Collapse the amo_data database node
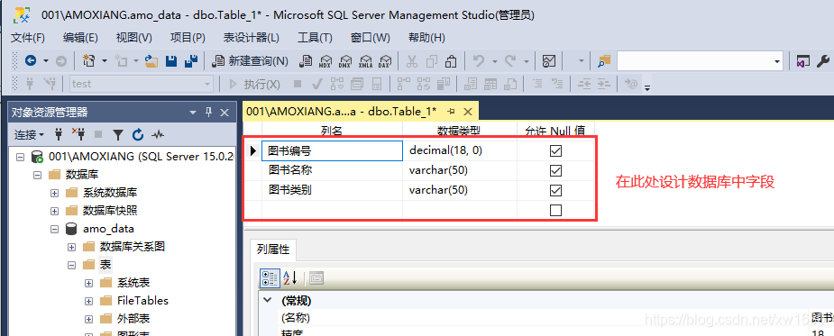The height and width of the screenshot is (336, 834). 54,229
